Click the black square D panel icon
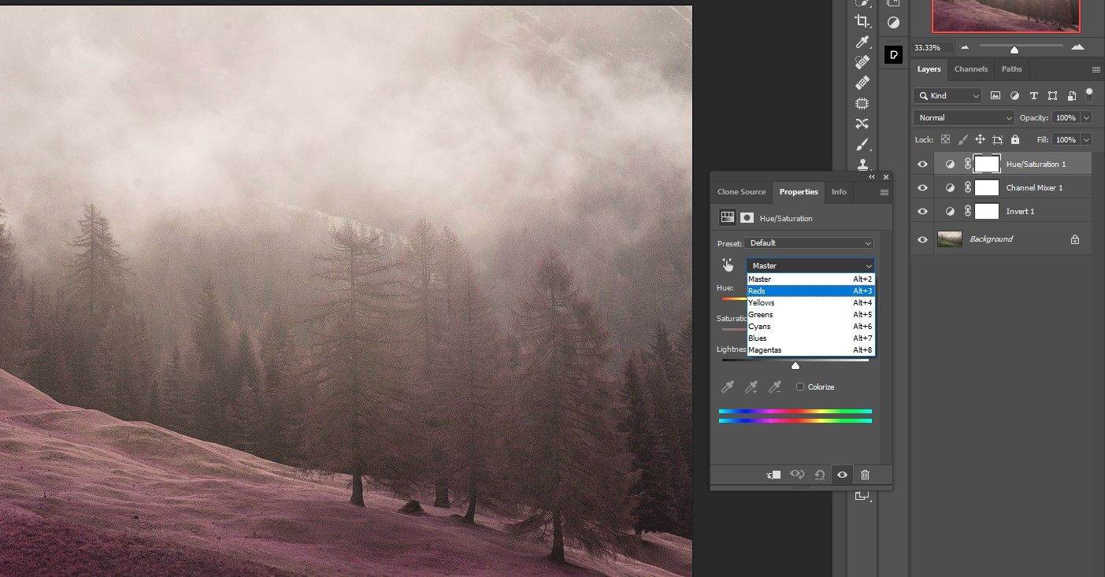1105x577 pixels. point(893,54)
